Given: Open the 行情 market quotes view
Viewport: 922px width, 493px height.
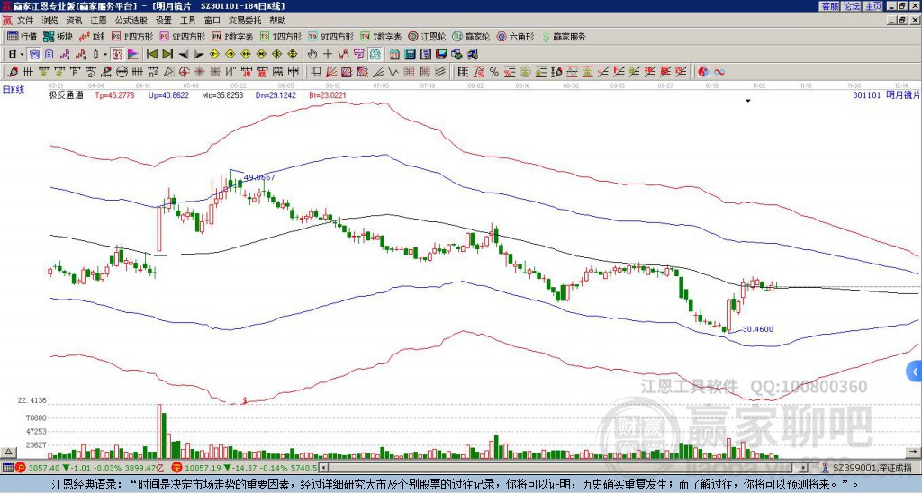Looking at the screenshot, I should pyautogui.click(x=22, y=36).
